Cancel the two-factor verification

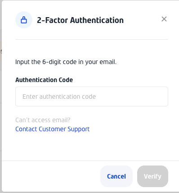(116, 176)
